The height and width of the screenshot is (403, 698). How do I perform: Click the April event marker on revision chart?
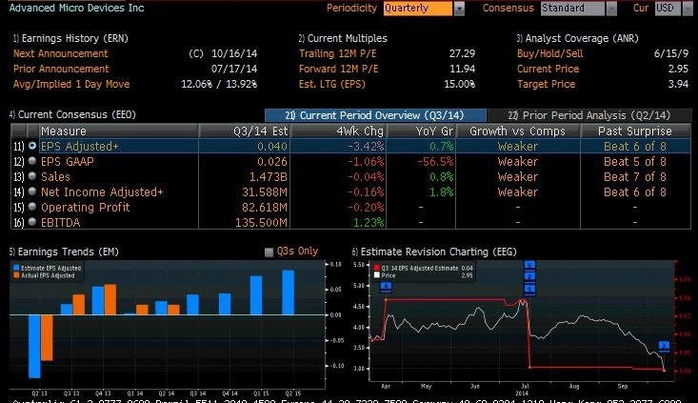pyautogui.click(x=386, y=287)
